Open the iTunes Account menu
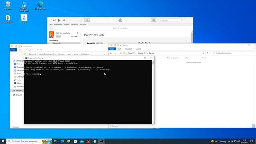This screenshot has width=256, height=144. point(83,24)
